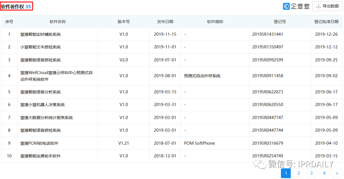
Task: Click the next page arrow
Action: pyautogui.click(x=337, y=173)
